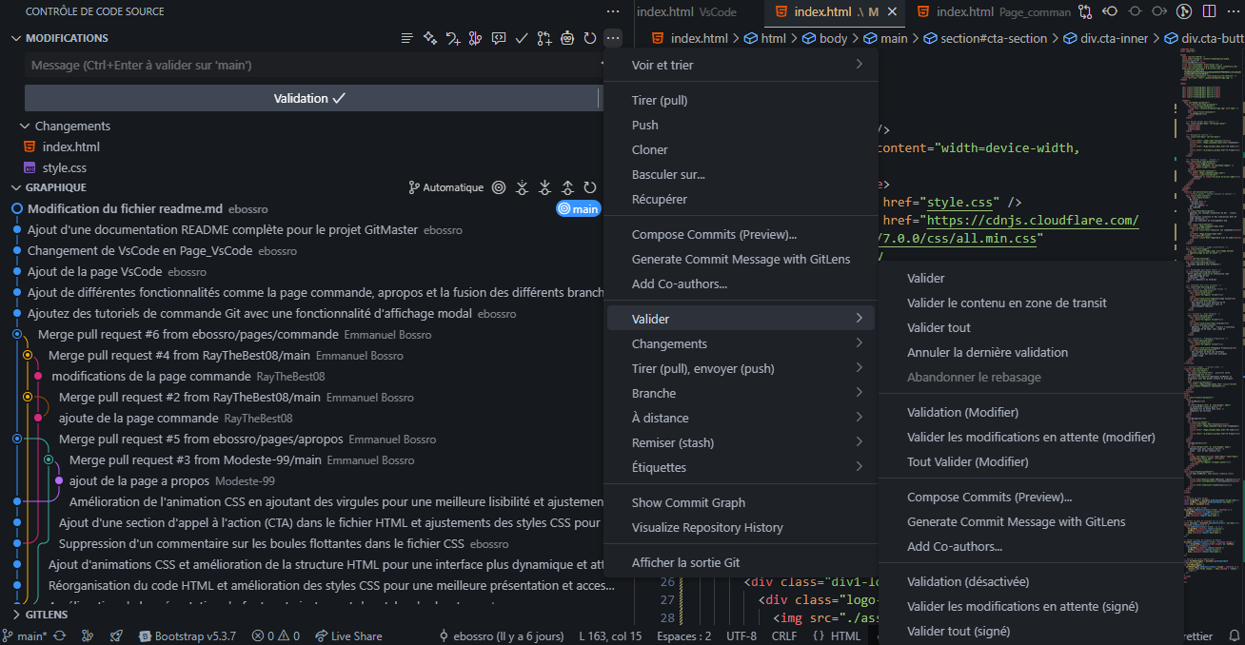The width and height of the screenshot is (1245, 645).
Task: Refresh the source control view
Action: [x=589, y=38]
